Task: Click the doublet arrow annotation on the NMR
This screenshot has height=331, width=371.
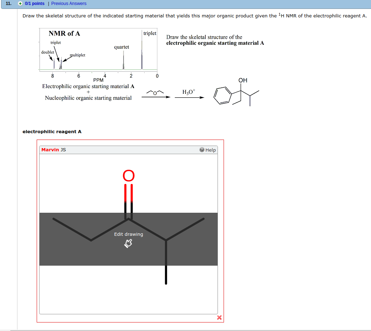Action: [50, 57]
